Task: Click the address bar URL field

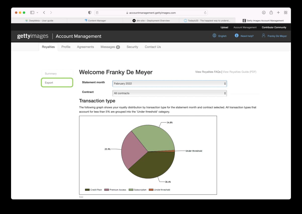Action: point(151,13)
